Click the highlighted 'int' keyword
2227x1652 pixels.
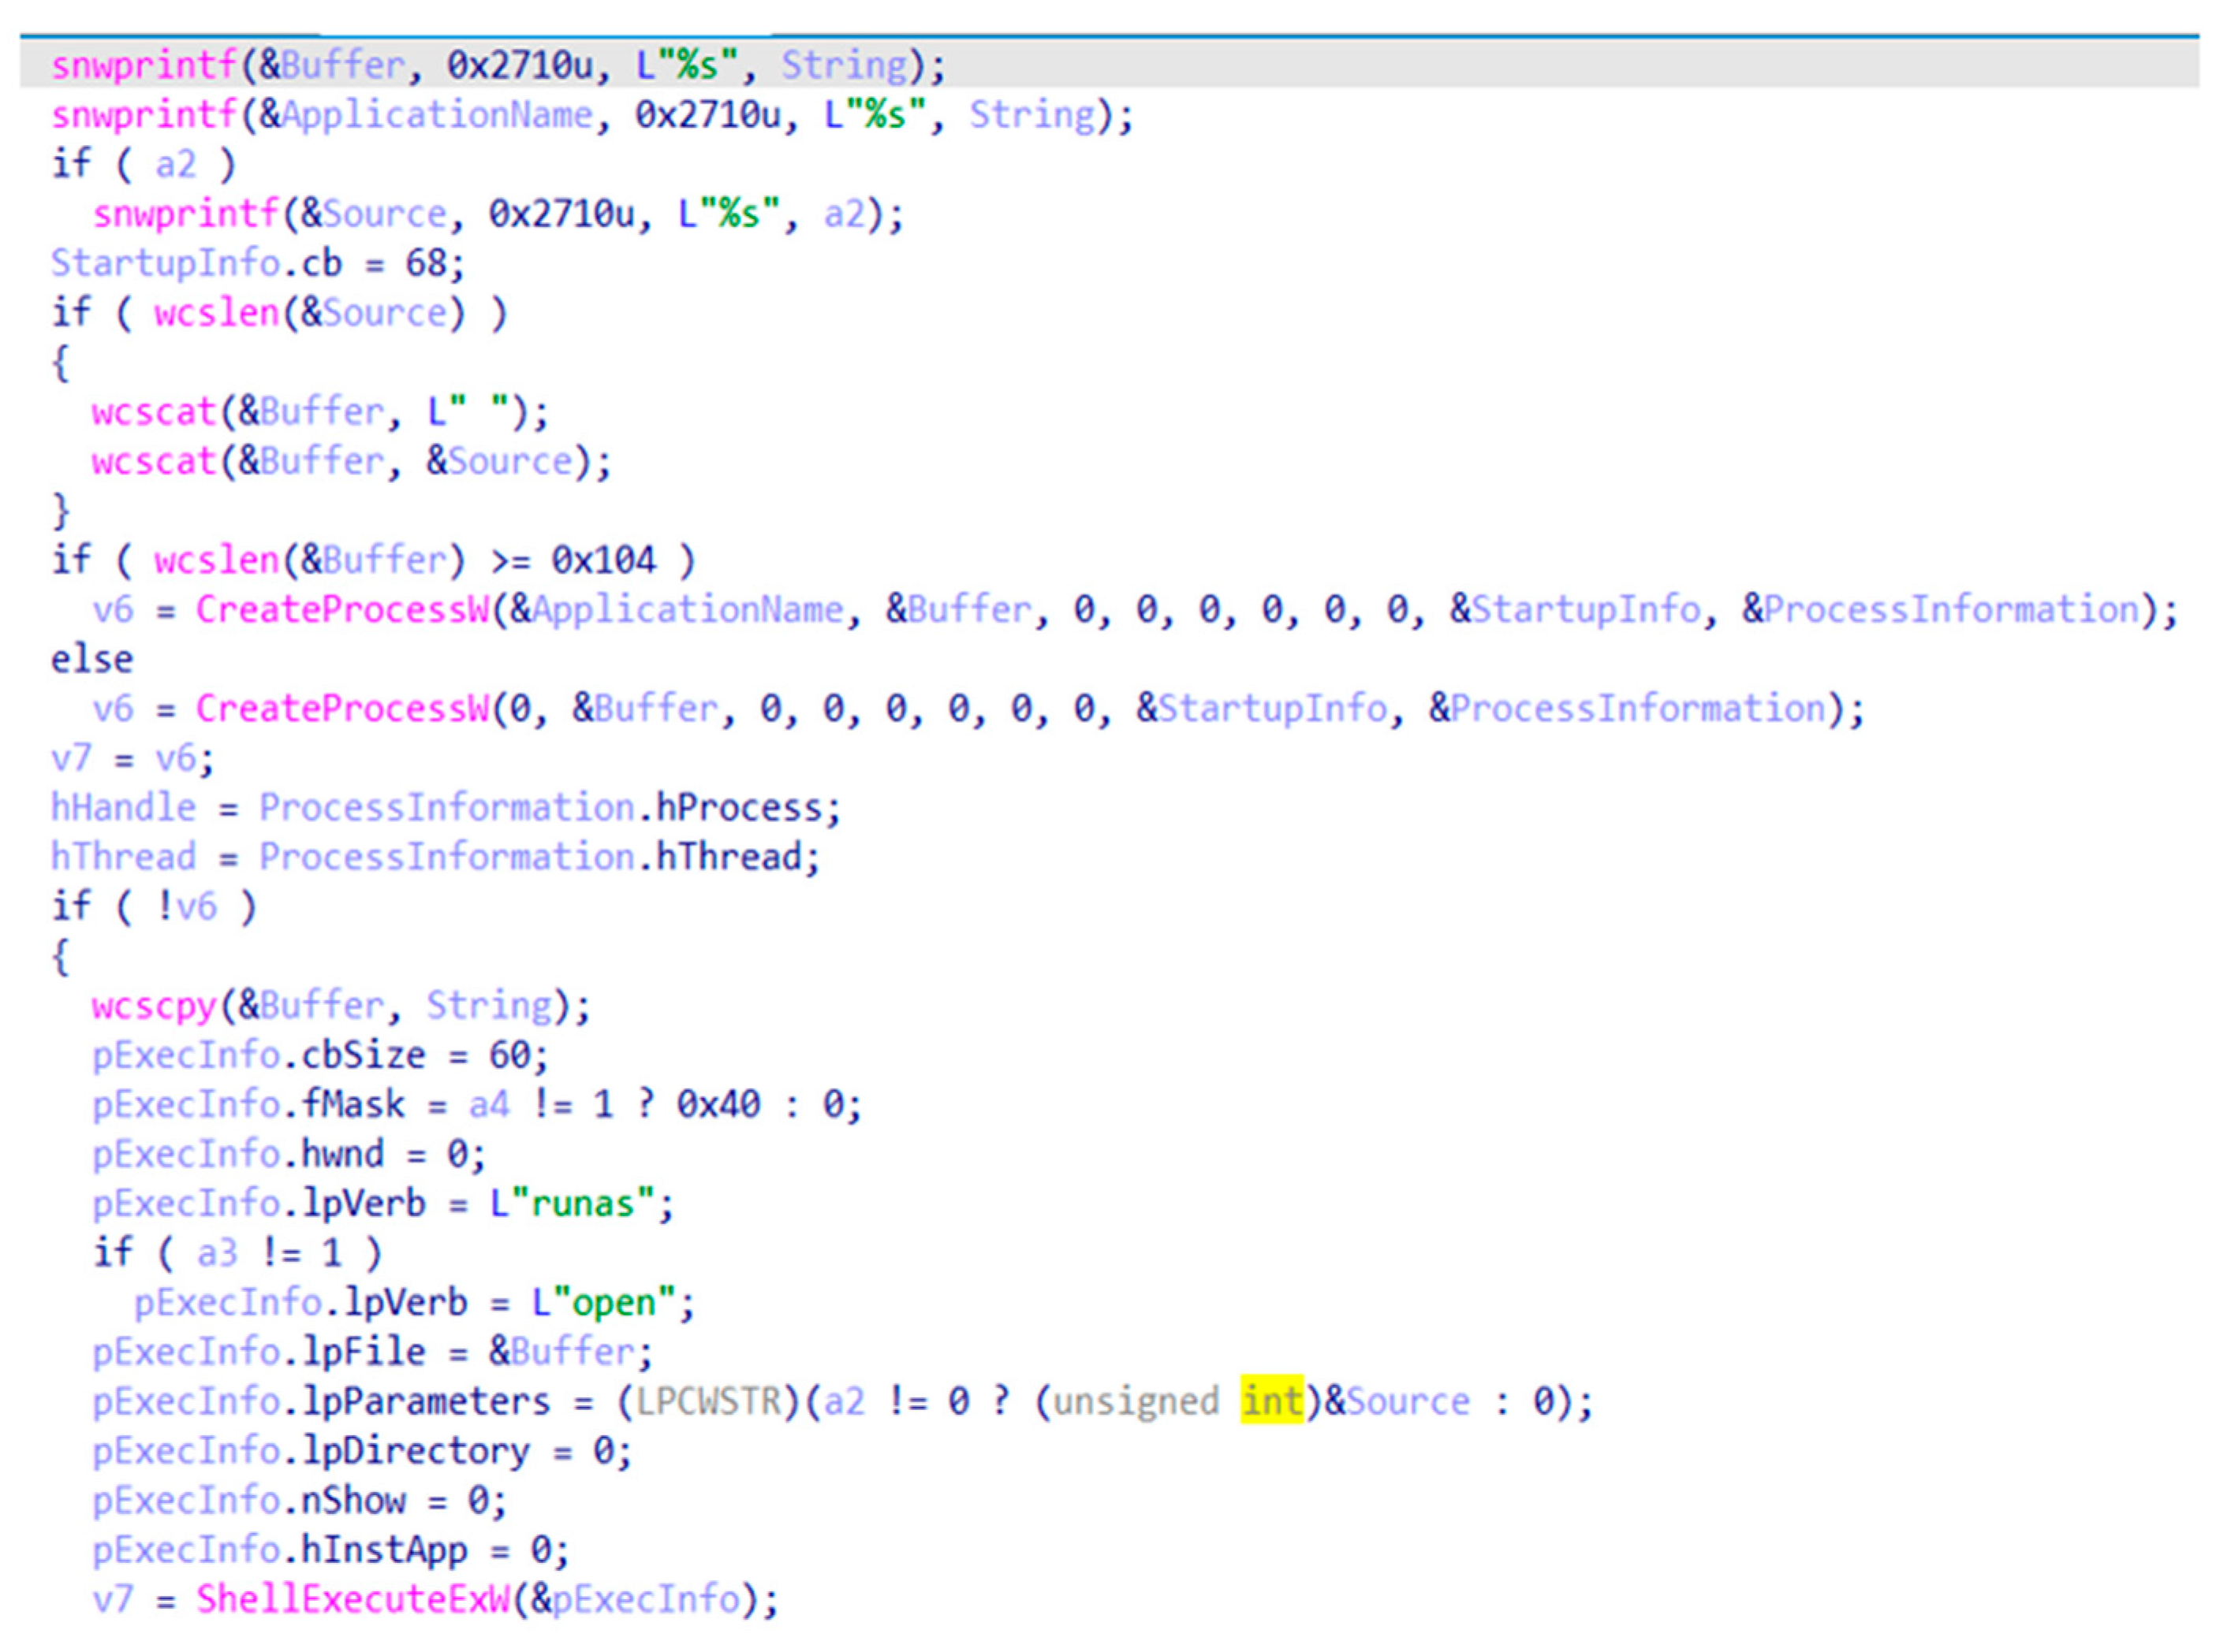1270,1401
